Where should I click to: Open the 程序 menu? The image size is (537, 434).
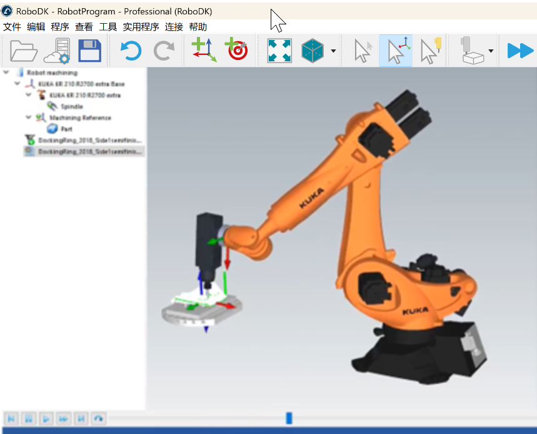(x=60, y=27)
